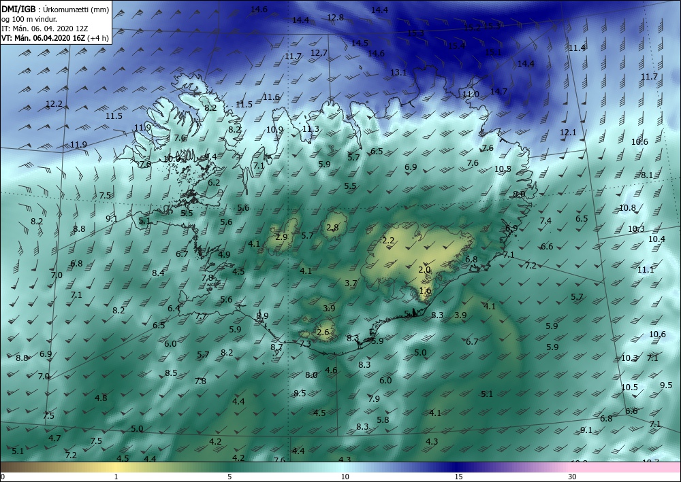Click the 2.8 value on the map
Viewport: 681px width, 482px height.
tap(332, 228)
